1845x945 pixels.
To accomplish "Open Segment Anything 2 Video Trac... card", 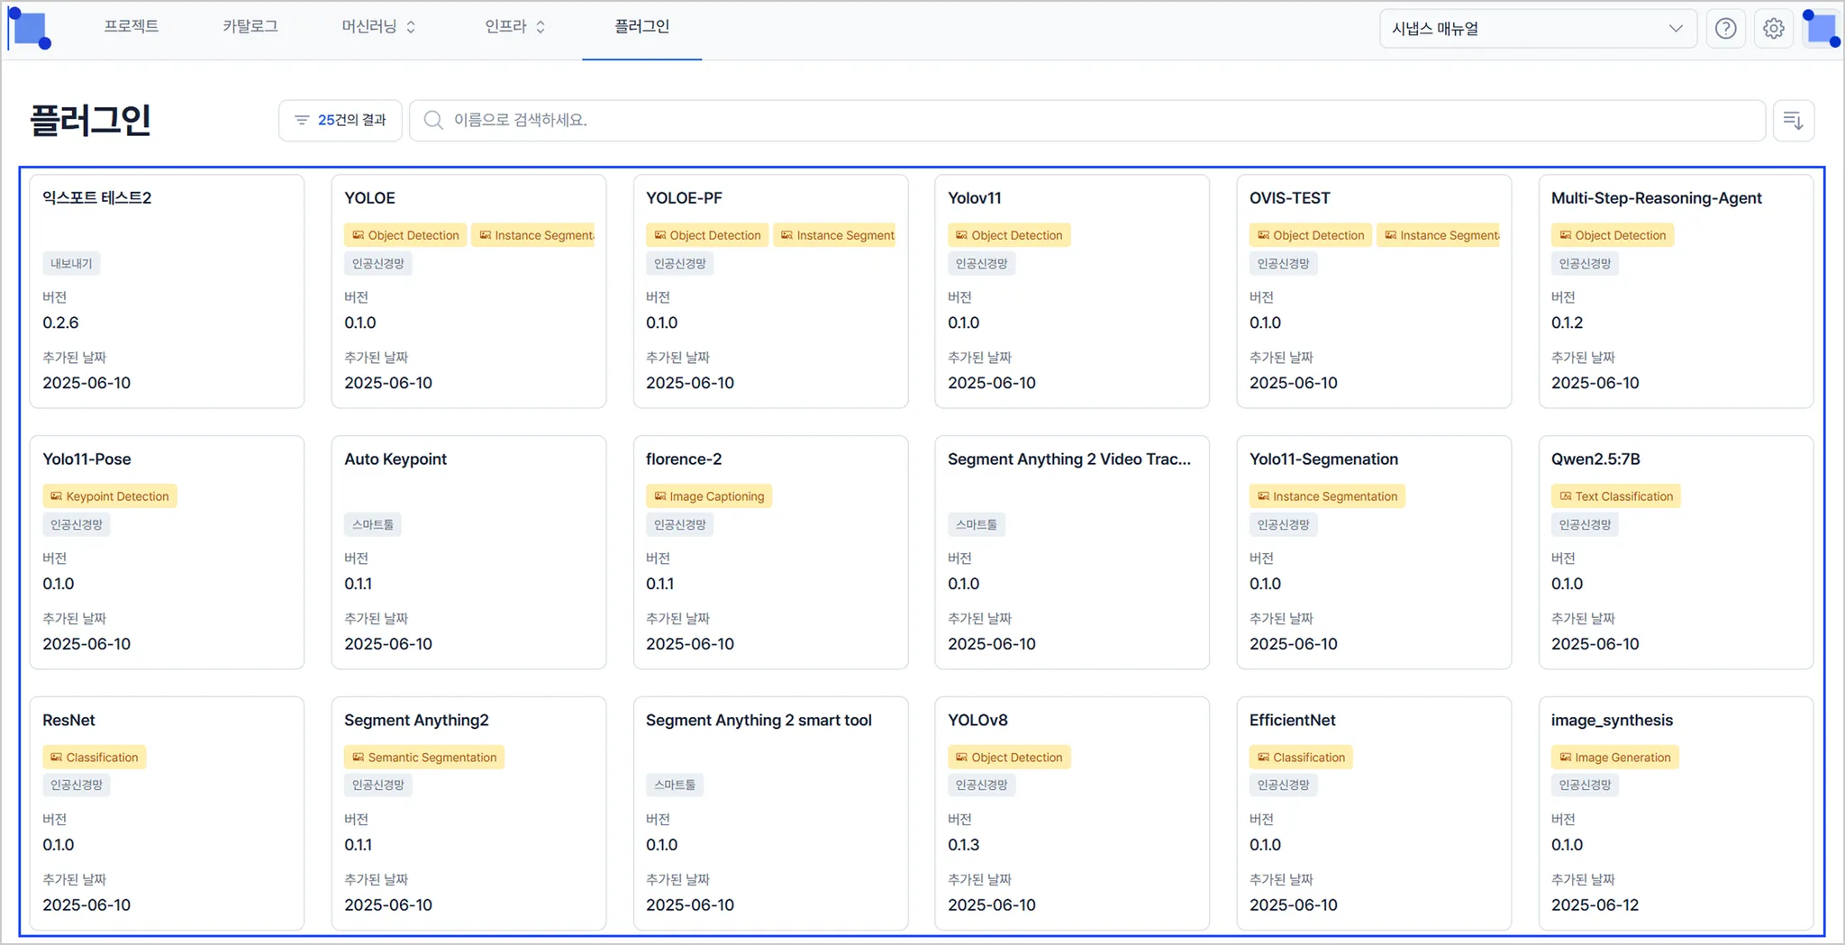I will tap(1072, 552).
